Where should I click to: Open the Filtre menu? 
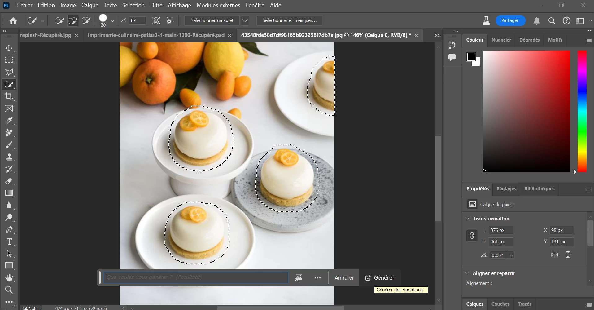point(156,5)
